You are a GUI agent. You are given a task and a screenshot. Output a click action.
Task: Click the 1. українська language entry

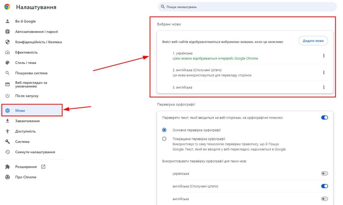183,53
